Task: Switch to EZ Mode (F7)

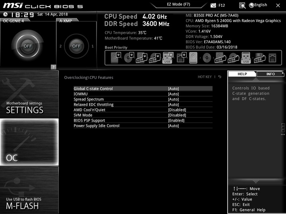Action: click(178, 4)
